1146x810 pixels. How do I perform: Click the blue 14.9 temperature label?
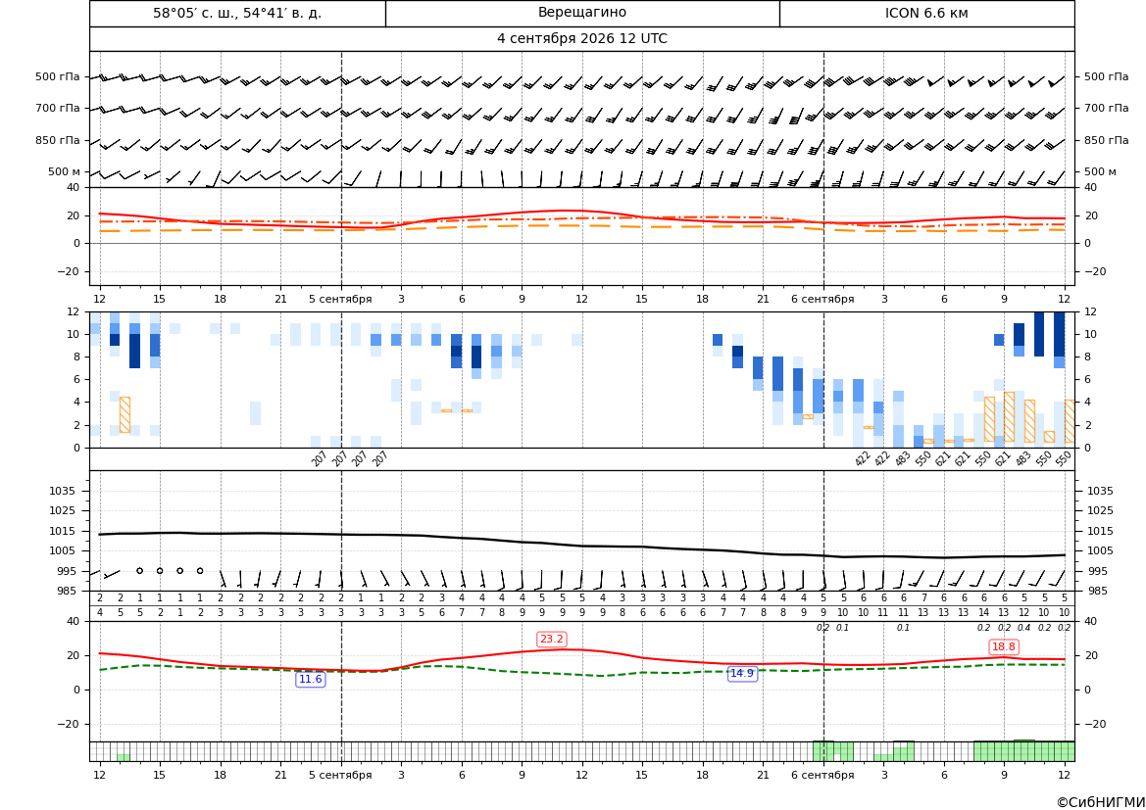tap(742, 674)
